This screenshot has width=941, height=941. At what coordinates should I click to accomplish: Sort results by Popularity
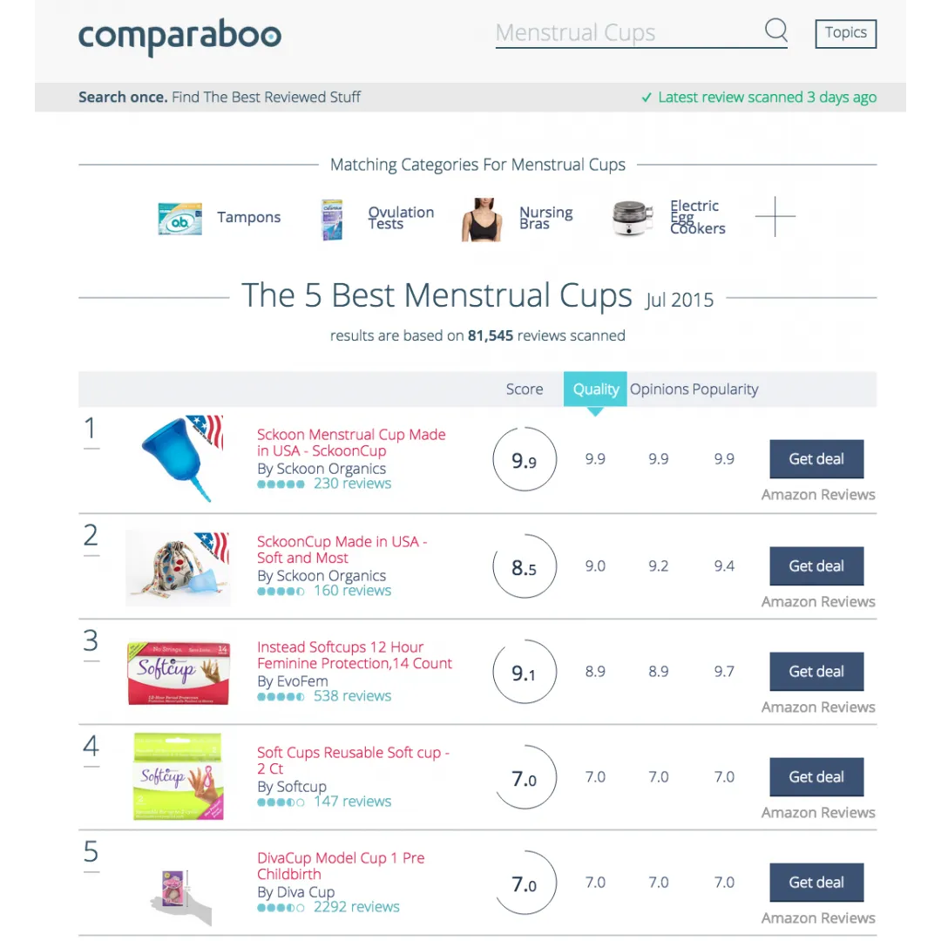click(725, 389)
